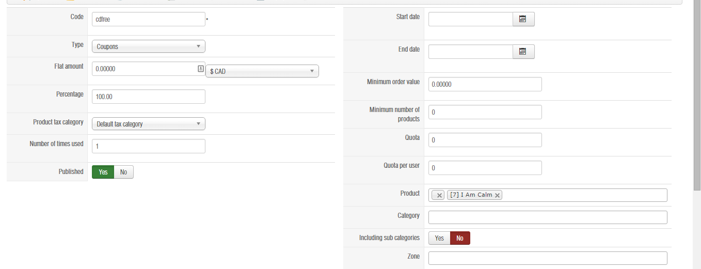Expand the Product tax category dropdown
701x269 pixels.
point(148,124)
